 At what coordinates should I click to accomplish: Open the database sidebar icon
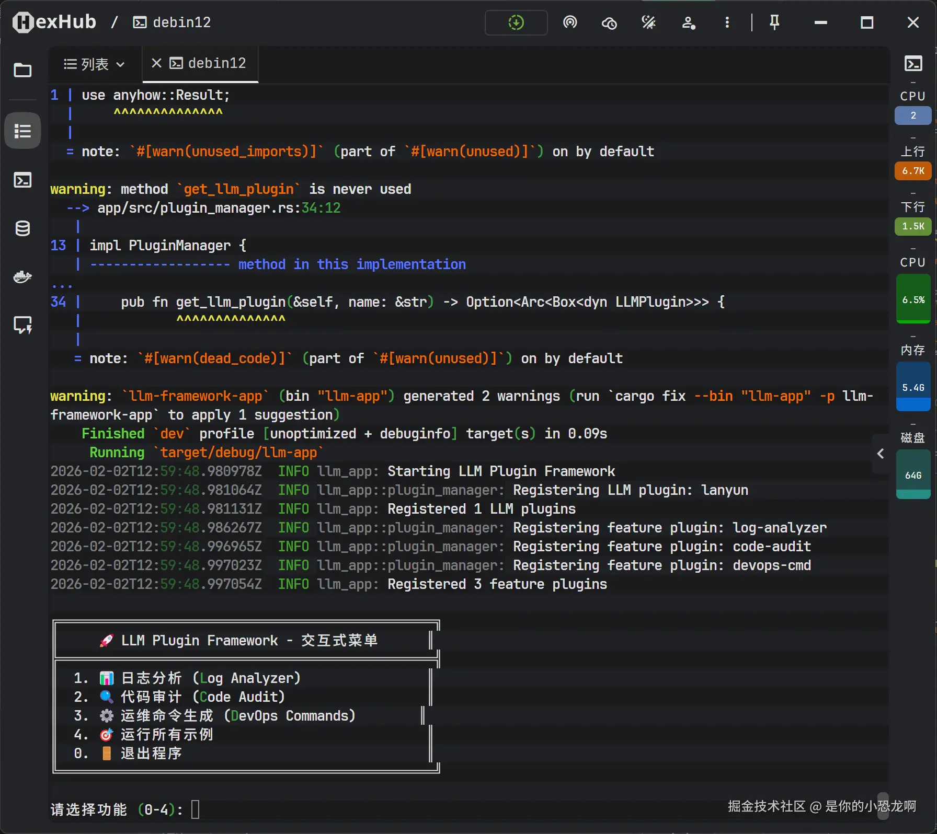(22, 228)
